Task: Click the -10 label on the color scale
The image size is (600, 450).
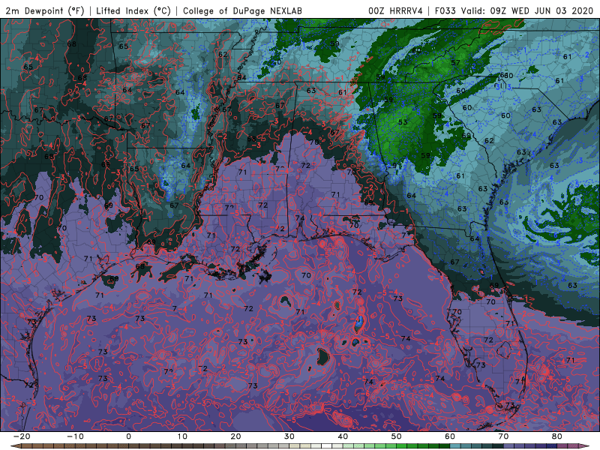Action: click(x=75, y=436)
